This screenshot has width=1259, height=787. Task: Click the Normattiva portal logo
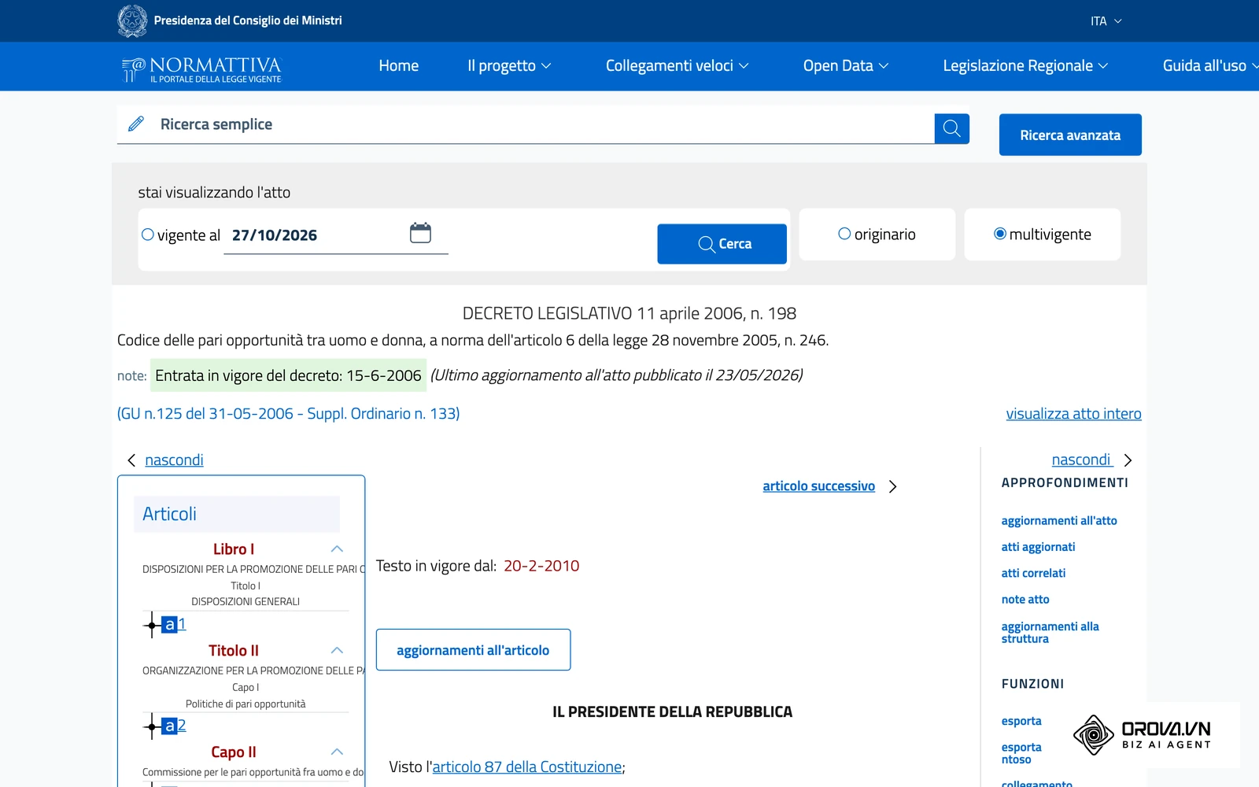[201, 68]
